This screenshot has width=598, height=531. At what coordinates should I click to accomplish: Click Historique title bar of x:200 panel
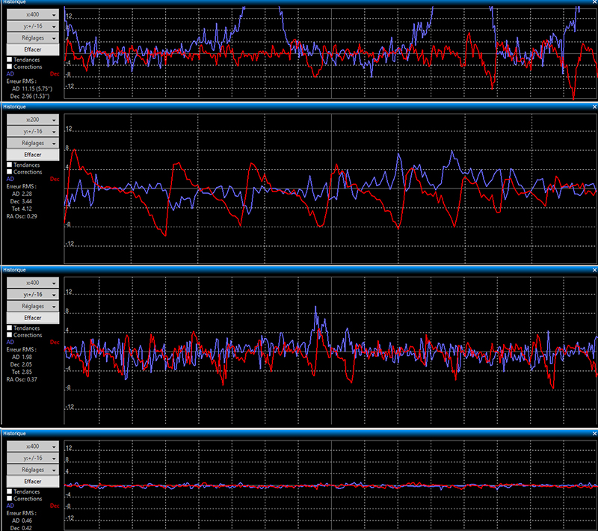299,107
